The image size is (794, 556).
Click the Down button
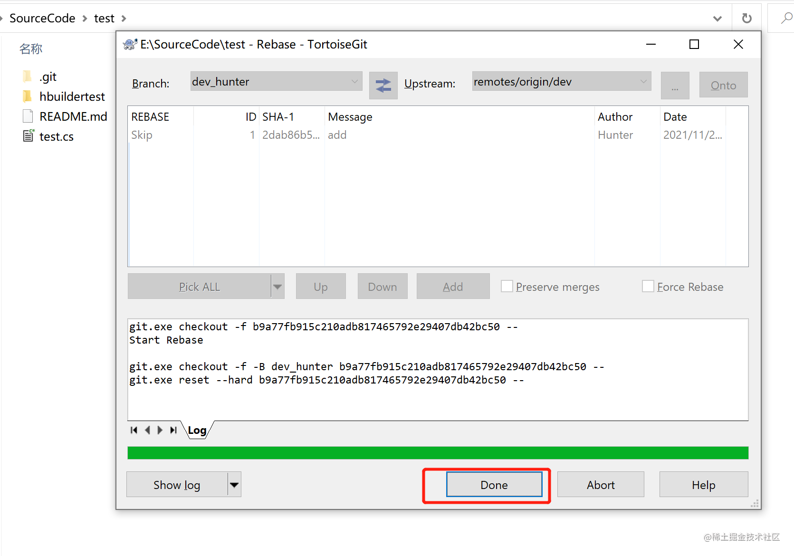point(383,287)
